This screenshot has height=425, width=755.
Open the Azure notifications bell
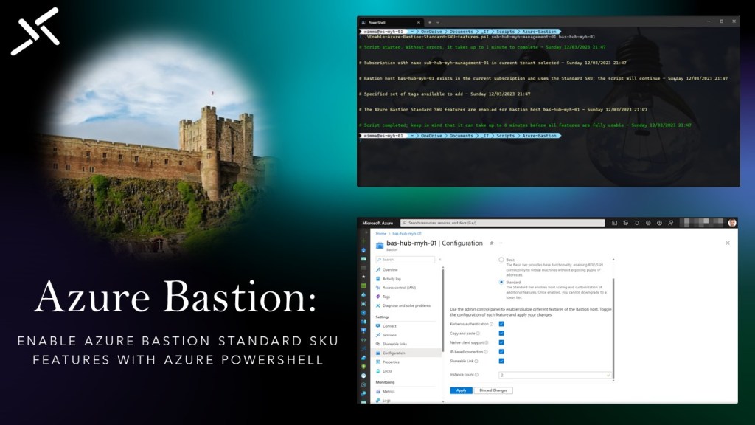pos(636,222)
